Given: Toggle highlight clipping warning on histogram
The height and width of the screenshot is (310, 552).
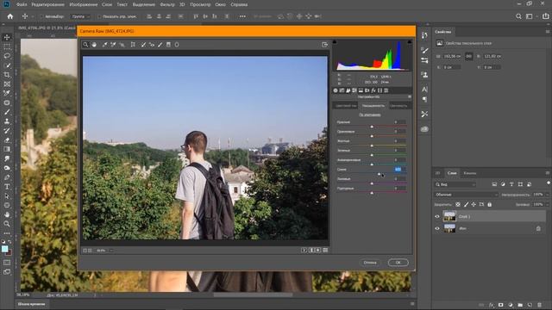Looking at the screenshot, I should click(410, 42).
